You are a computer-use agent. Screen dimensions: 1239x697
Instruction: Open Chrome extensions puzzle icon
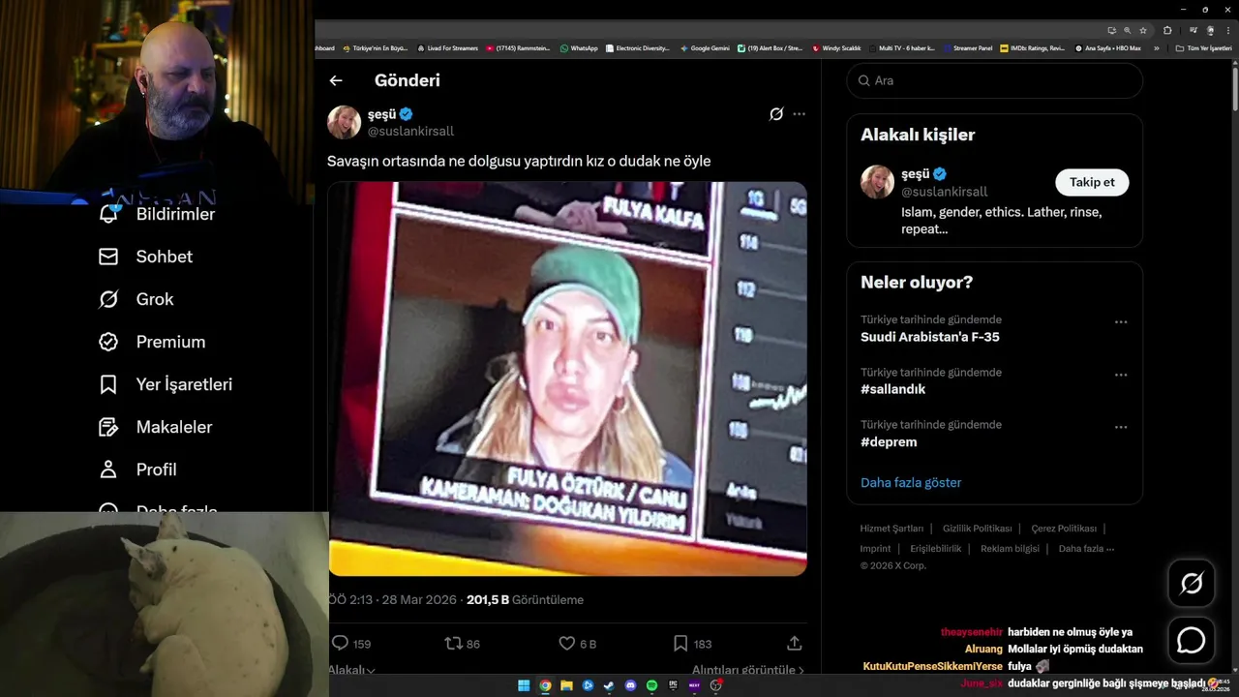tap(1167, 30)
